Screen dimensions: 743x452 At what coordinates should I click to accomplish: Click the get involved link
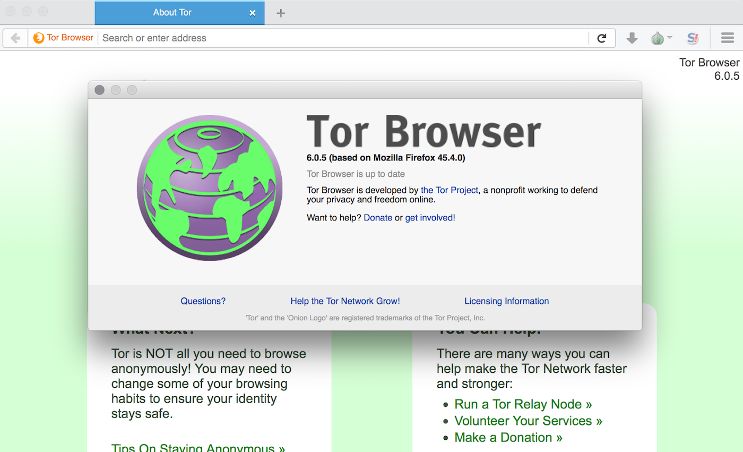click(x=429, y=218)
